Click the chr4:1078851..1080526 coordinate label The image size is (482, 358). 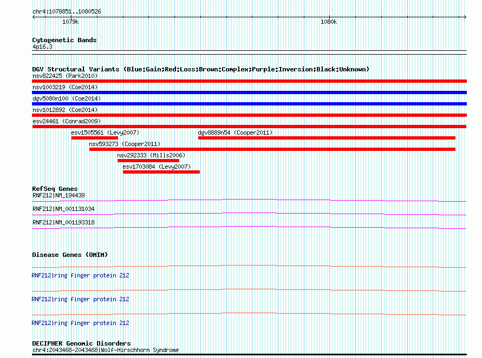pos(67,12)
